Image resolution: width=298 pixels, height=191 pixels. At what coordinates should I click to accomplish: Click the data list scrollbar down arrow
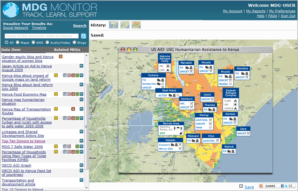click(x=87, y=188)
